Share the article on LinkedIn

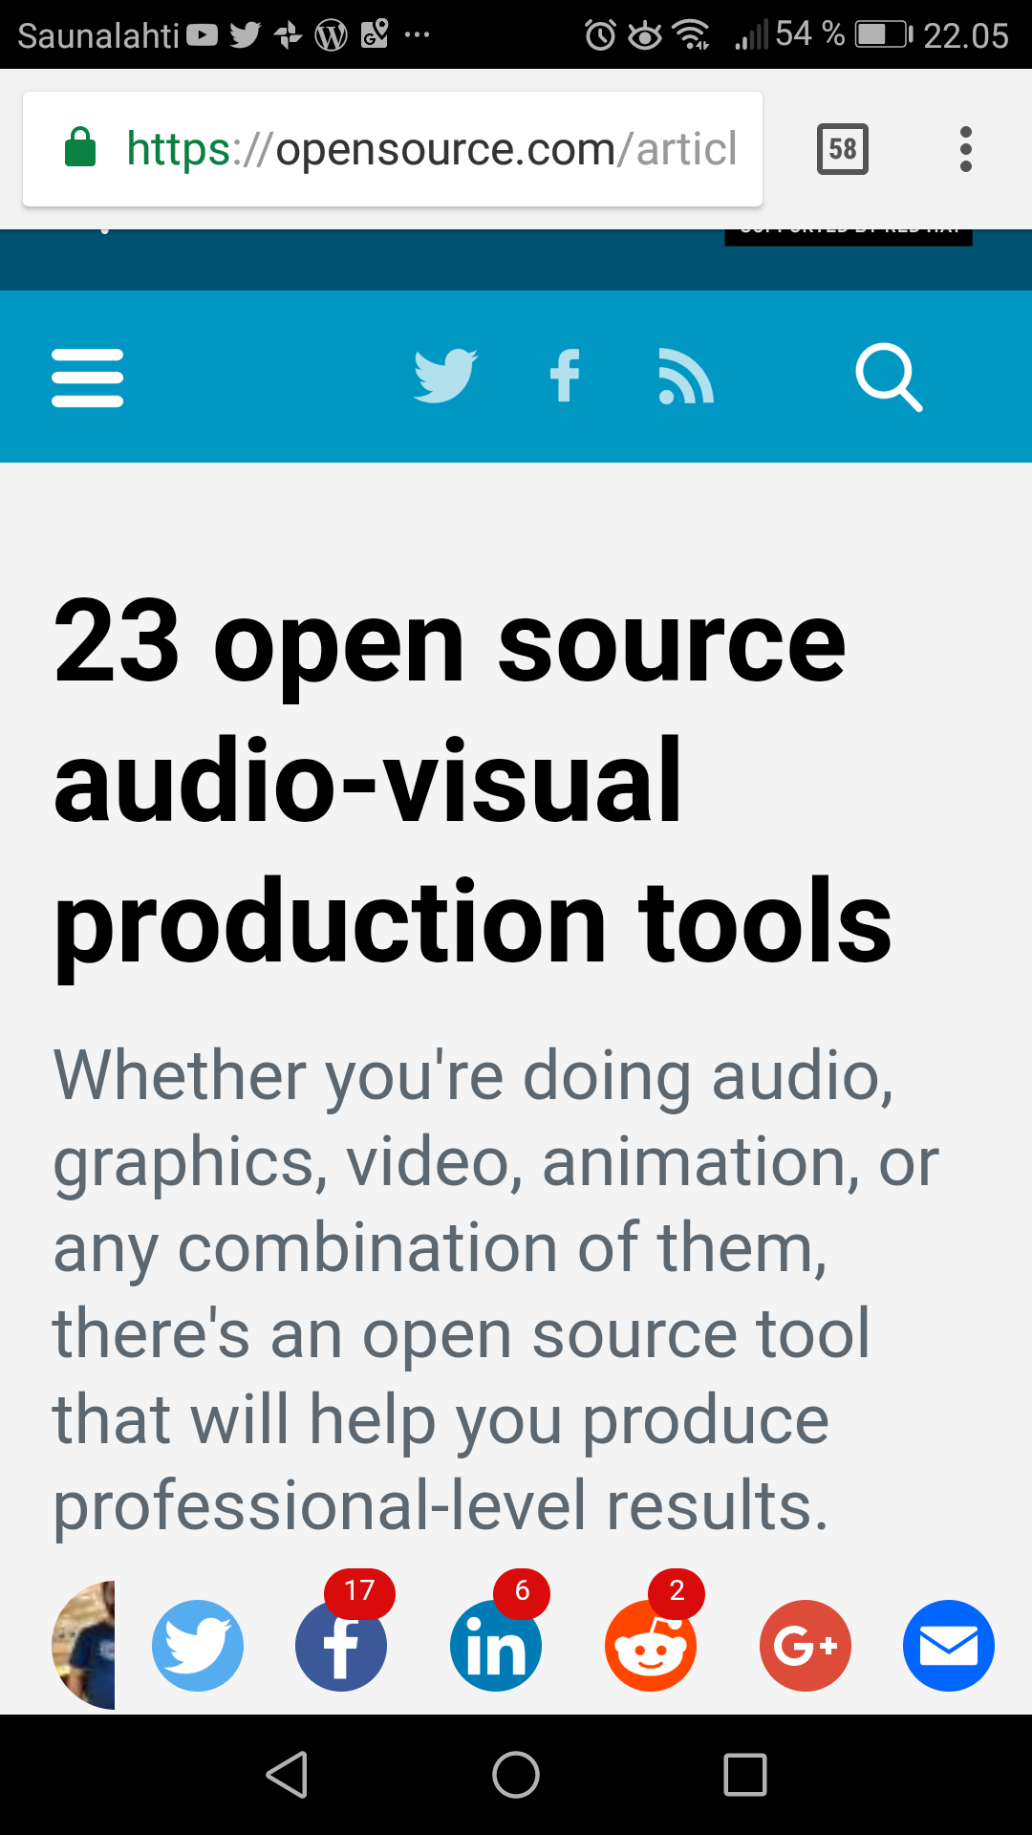(x=496, y=1645)
